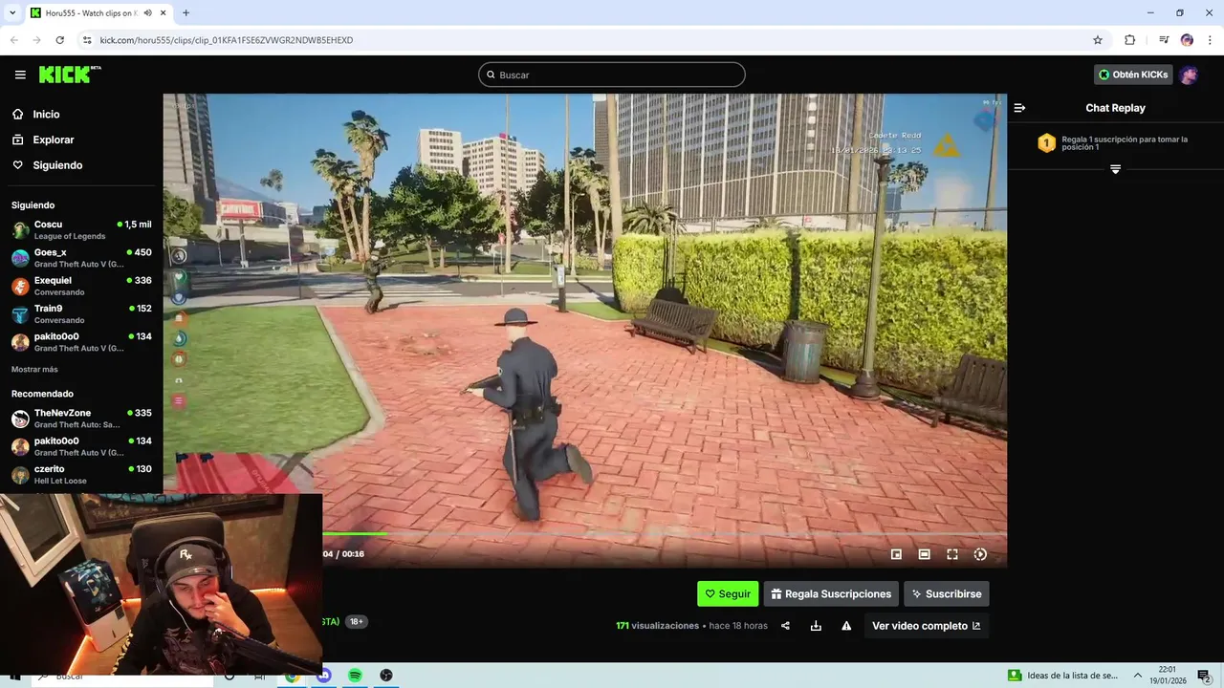
Task: Download the clip
Action: (816, 626)
